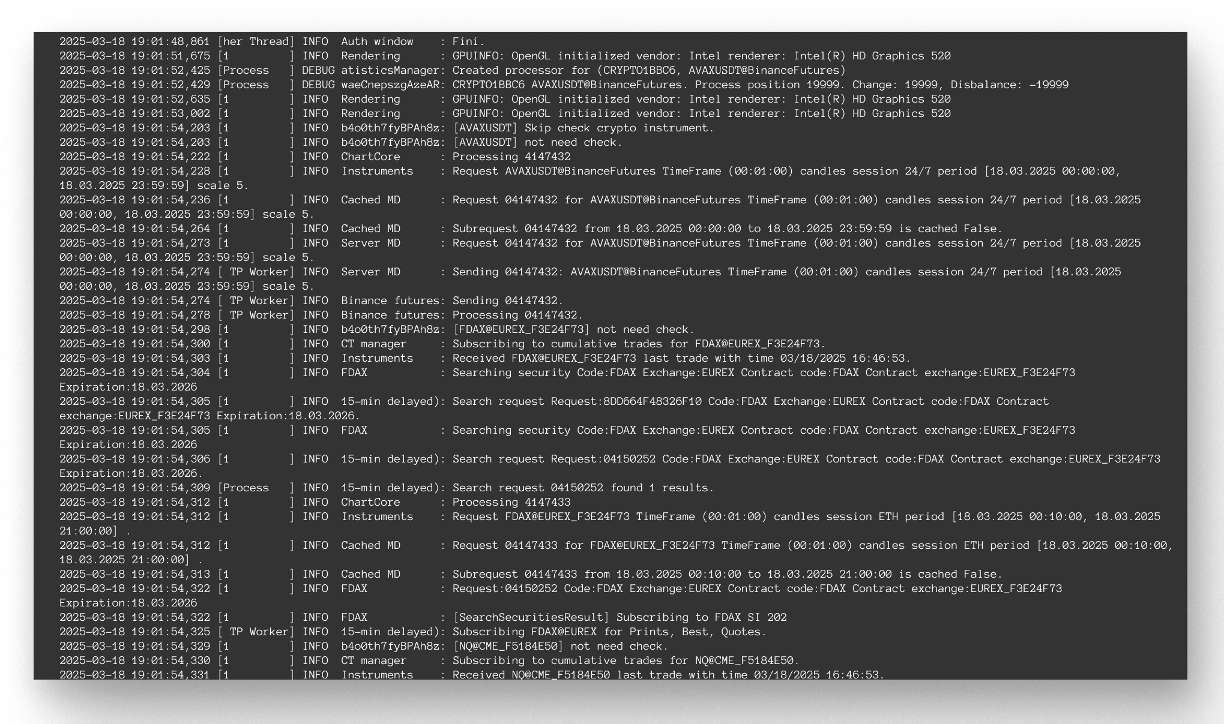This screenshot has height=724, width=1224.
Task: Click the Search request 04150252 found 1 results line
Action: pos(540,488)
